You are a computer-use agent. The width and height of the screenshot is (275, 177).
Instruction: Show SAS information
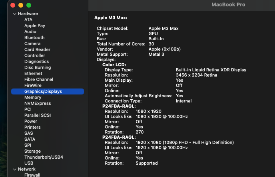(x=29, y=133)
